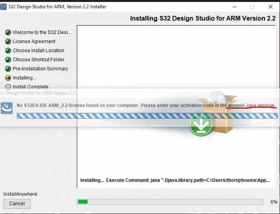Click the green download arrow graphic
Image resolution: width=280 pixels, height=214 pixels.
(201, 124)
